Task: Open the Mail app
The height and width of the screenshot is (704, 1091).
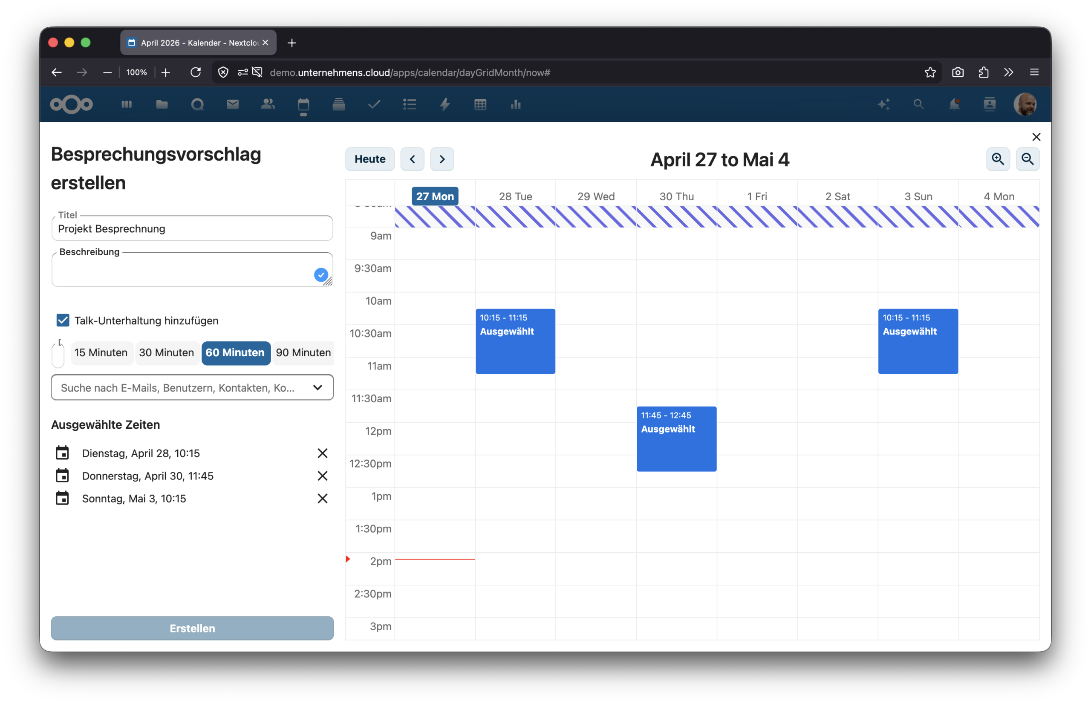Action: pos(233,104)
